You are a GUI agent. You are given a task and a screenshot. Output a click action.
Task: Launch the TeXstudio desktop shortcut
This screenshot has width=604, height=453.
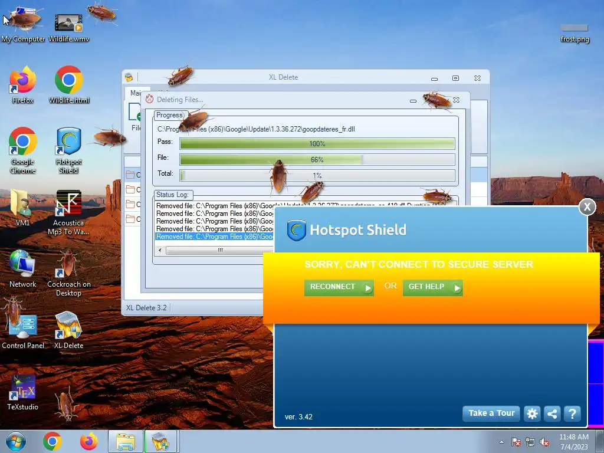tap(23, 392)
